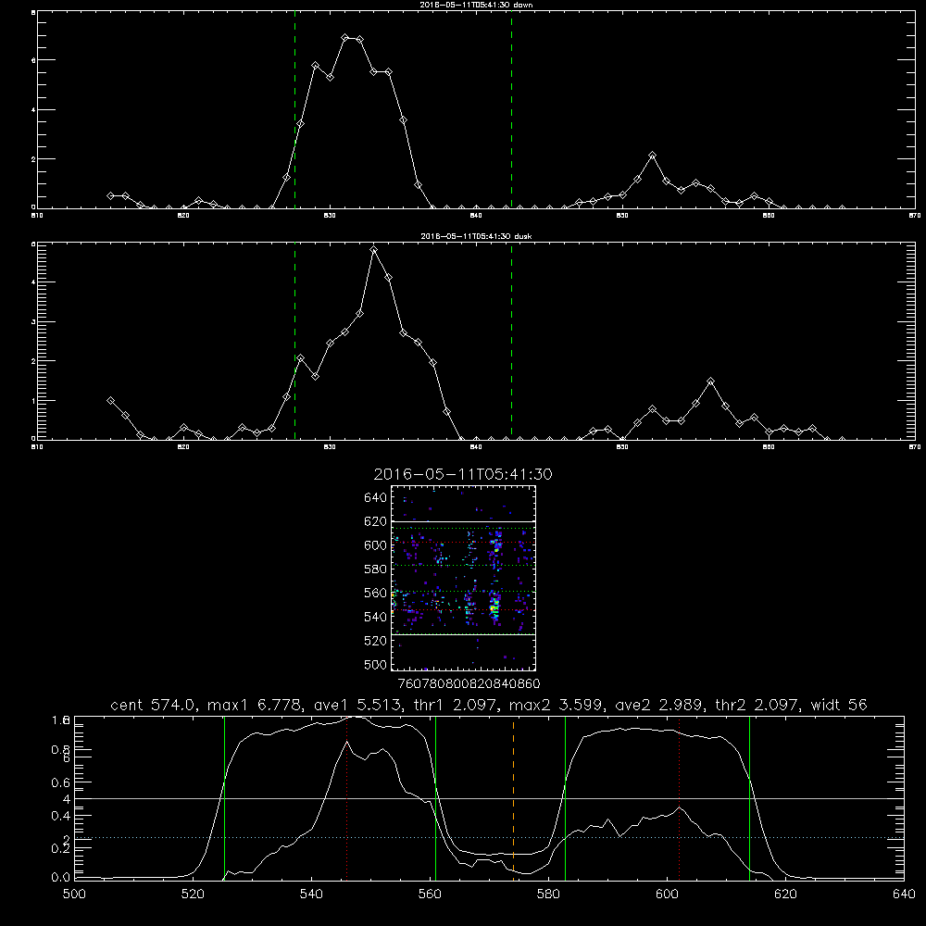Click the second green dashed line in dusk plot
Image resolution: width=926 pixels, height=926 pixels.
click(x=511, y=340)
